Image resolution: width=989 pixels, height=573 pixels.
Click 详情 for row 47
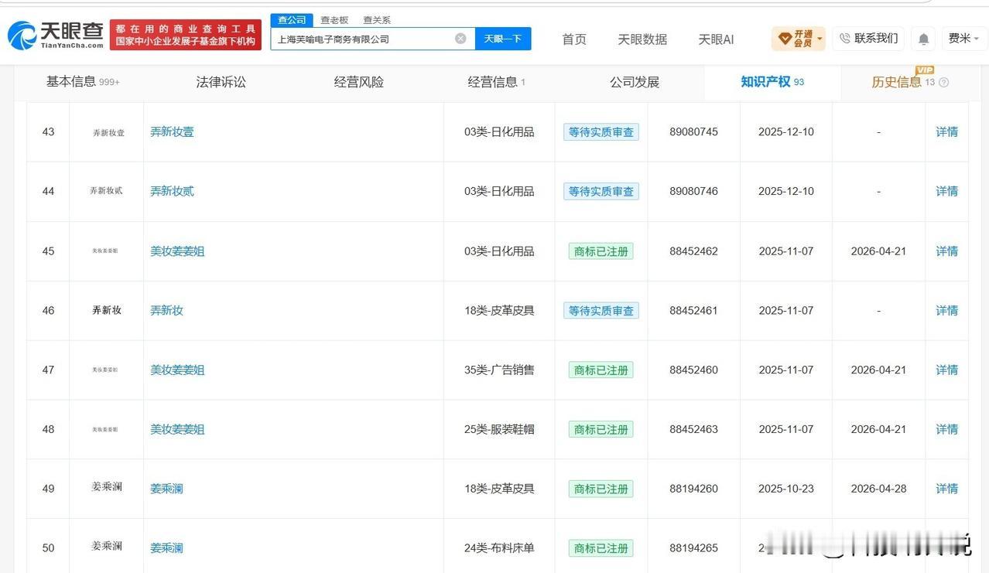pos(947,370)
